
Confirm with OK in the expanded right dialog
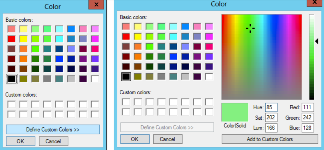pyautogui.click(x=135, y=139)
